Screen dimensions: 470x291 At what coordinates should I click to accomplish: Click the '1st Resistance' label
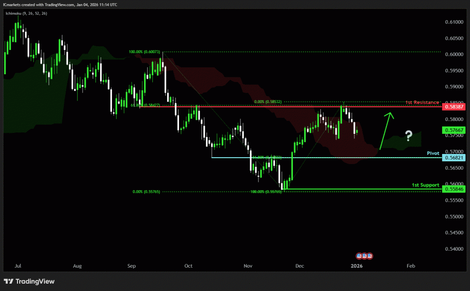click(423, 102)
